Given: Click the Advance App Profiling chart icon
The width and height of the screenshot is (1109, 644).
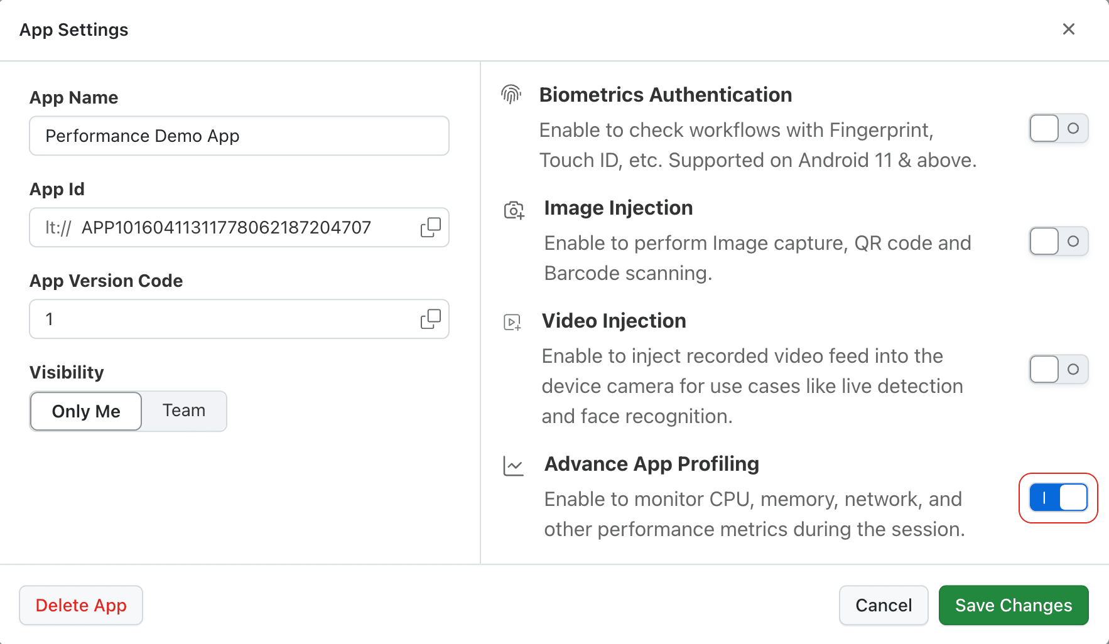Looking at the screenshot, I should tap(513, 466).
